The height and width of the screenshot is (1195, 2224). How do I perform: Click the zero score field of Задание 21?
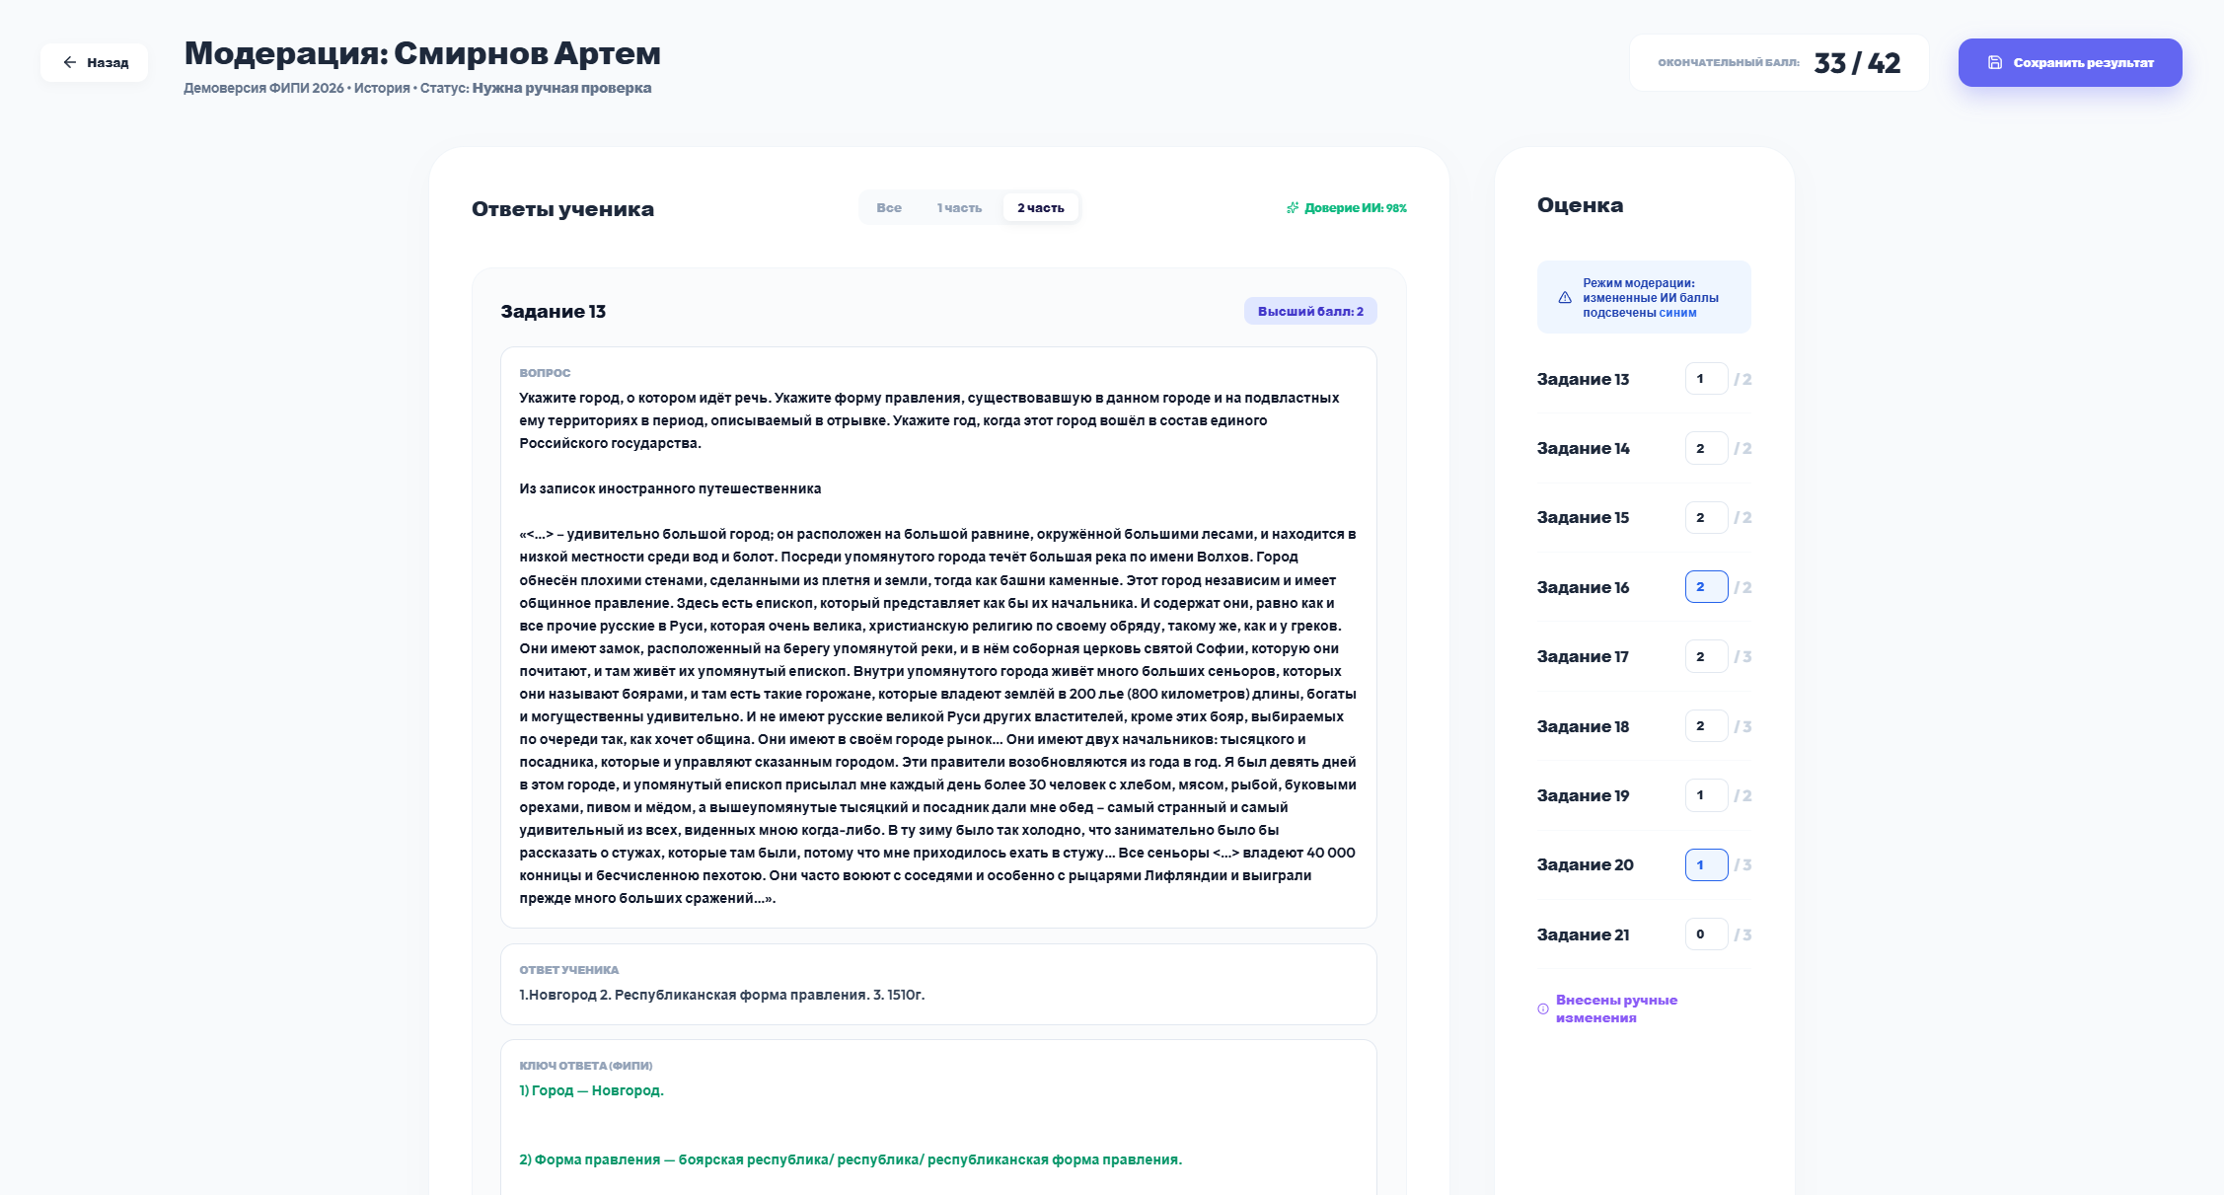[1705, 934]
